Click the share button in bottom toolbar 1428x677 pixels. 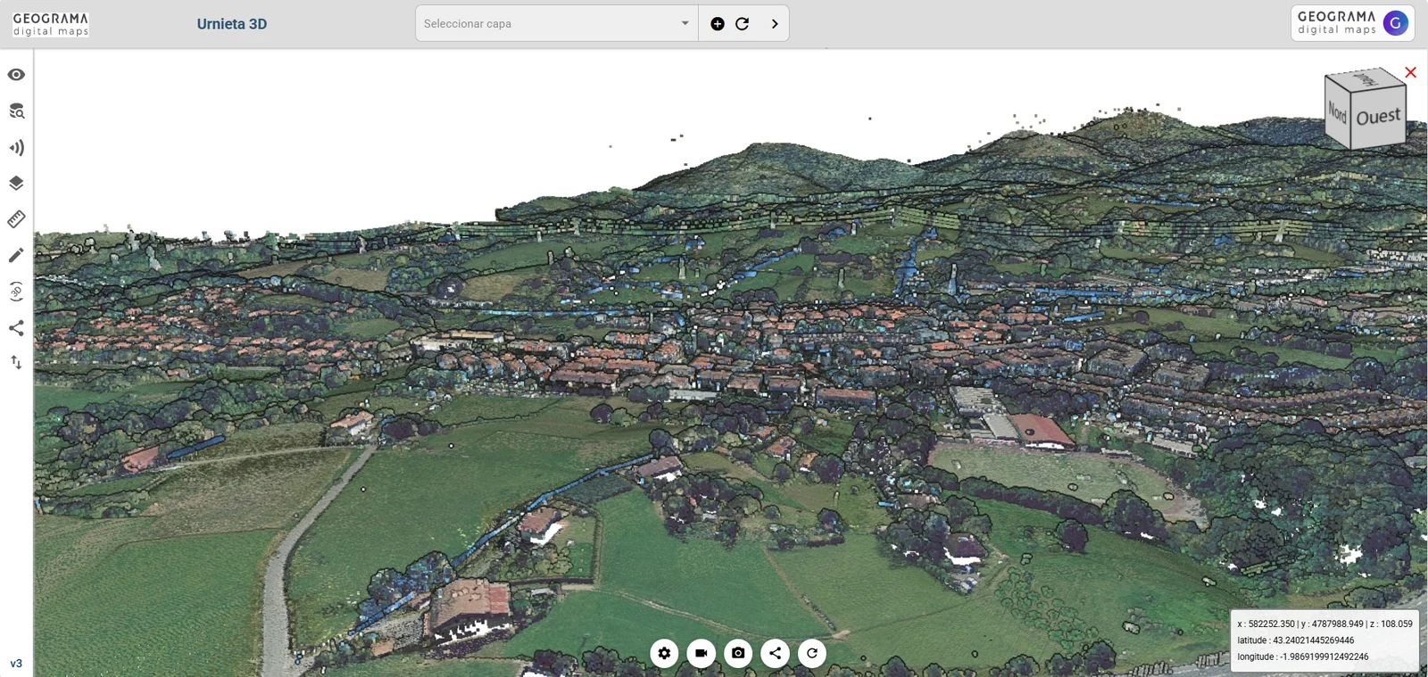(775, 653)
